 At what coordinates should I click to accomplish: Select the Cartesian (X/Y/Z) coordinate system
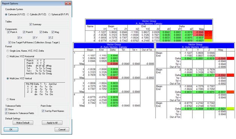[x=6, y=15]
